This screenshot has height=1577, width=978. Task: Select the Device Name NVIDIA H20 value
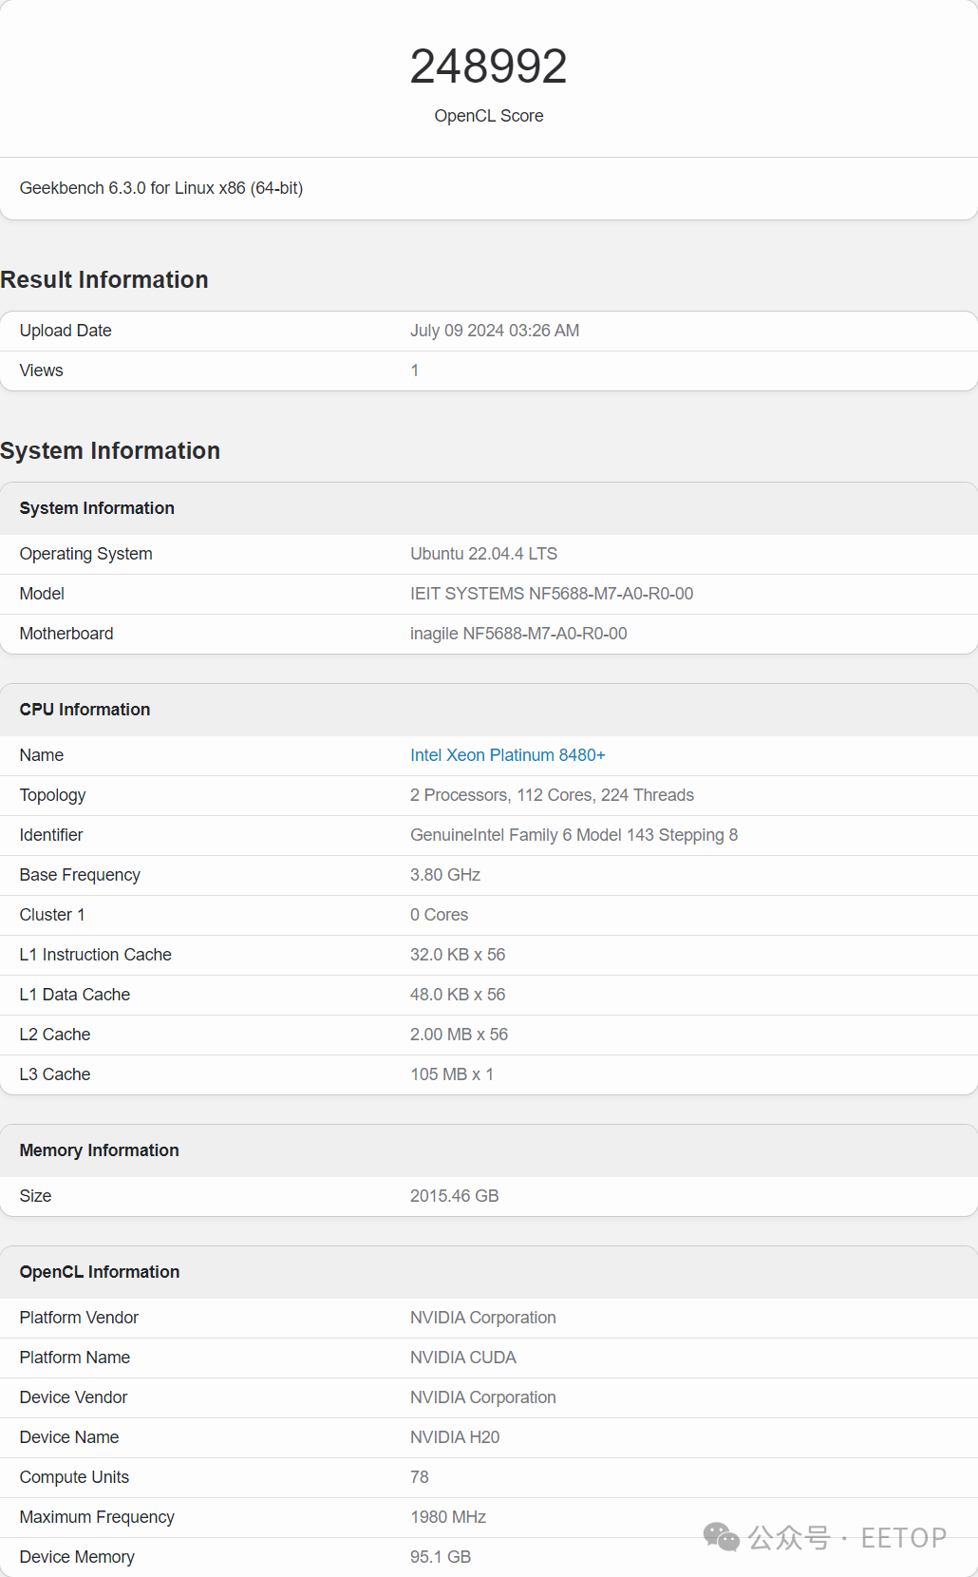coord(455,1437)
